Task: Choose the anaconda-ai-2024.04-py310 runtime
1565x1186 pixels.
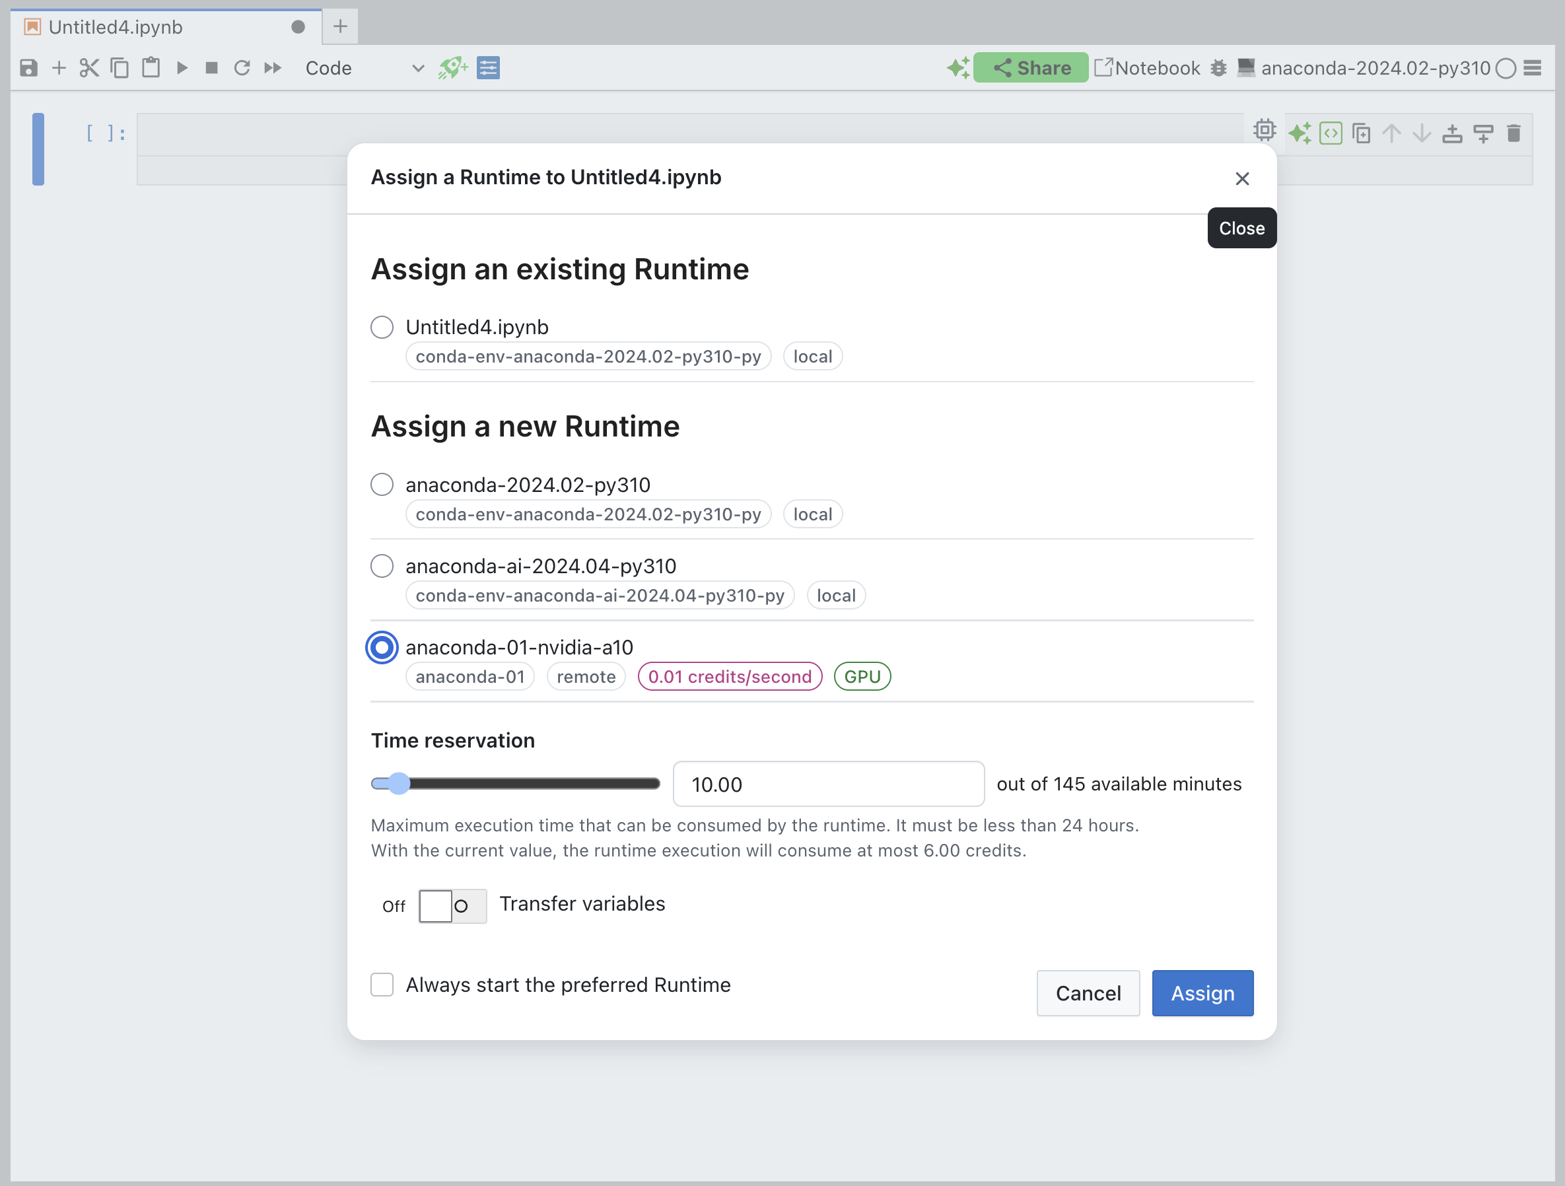Action: click(382, 565)
